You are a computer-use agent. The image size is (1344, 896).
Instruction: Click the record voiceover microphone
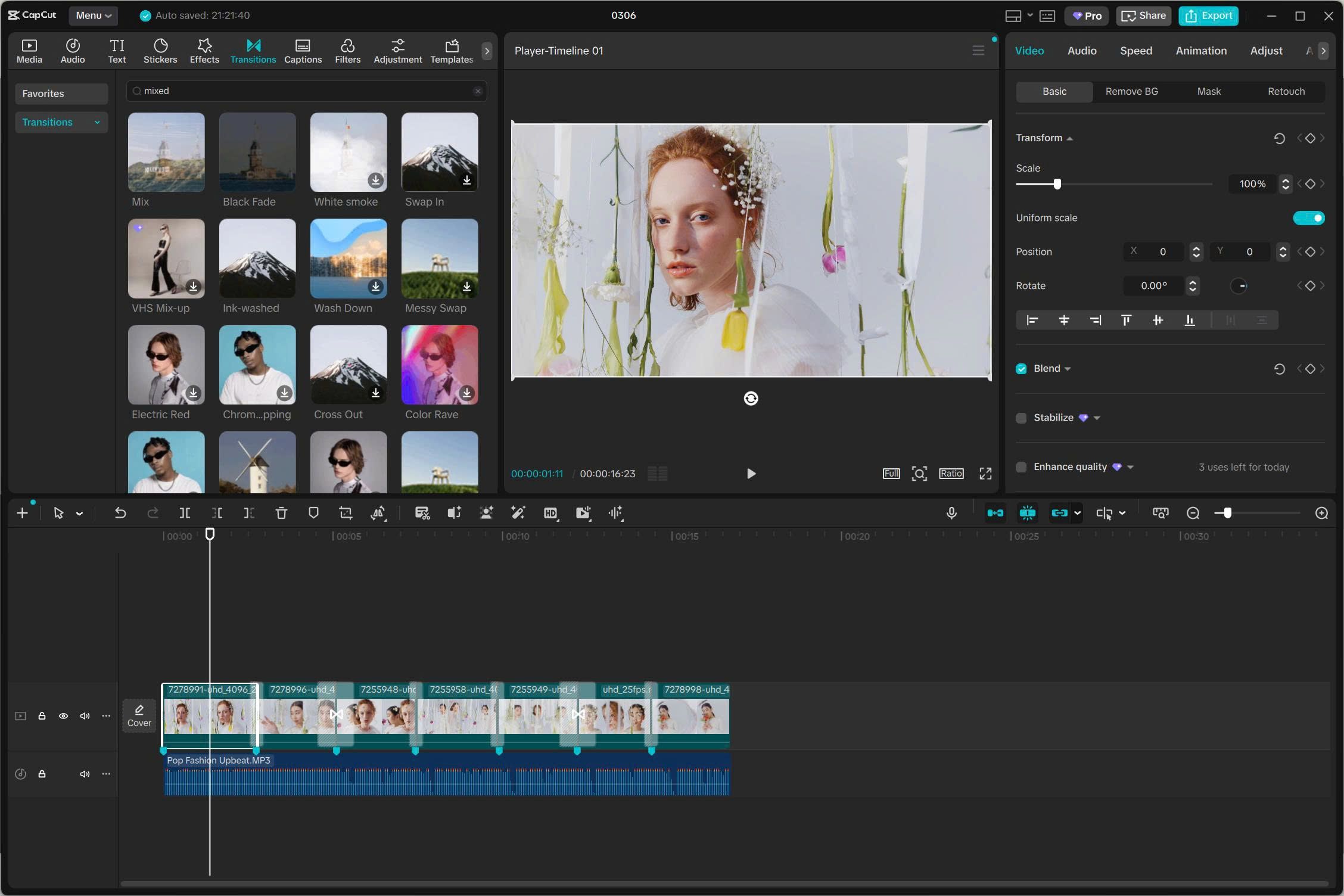click(951, 513)
